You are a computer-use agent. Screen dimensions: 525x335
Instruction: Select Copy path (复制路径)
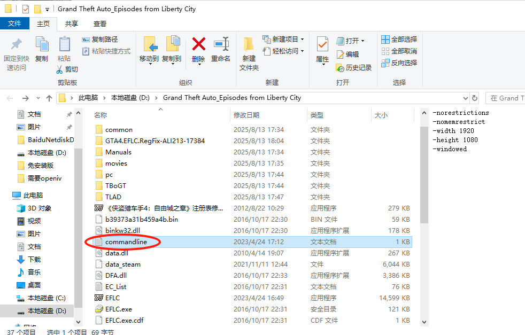click(x=100, y=40)
